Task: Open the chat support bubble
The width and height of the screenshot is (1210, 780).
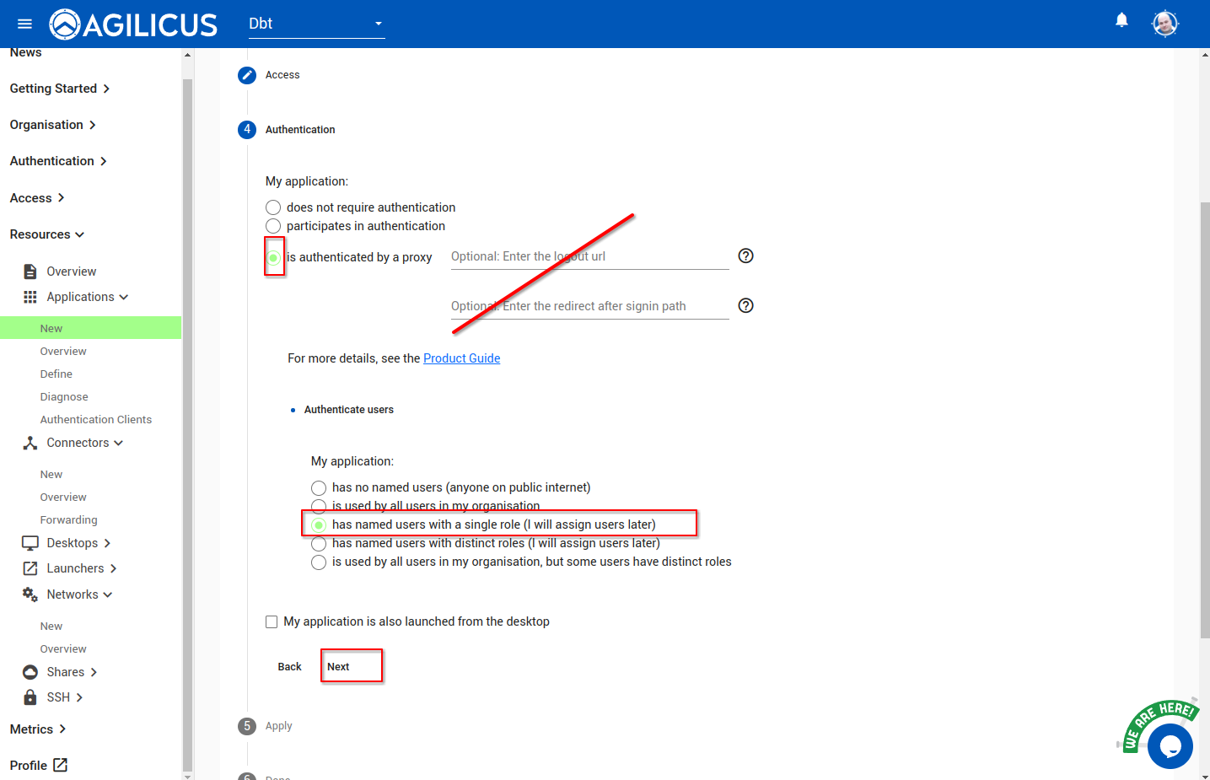Action: click(1170, 745)
